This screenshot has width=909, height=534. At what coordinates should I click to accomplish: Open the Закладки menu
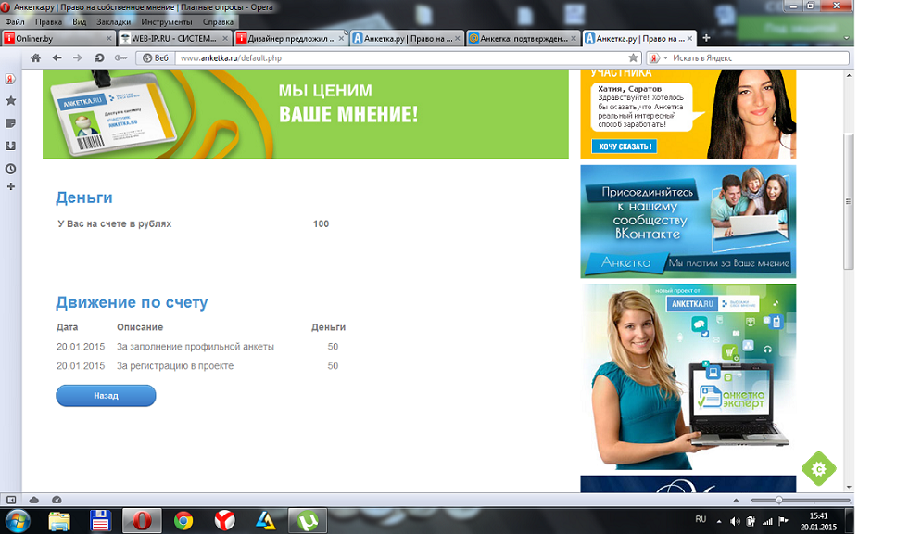click(x=114, y=22)
